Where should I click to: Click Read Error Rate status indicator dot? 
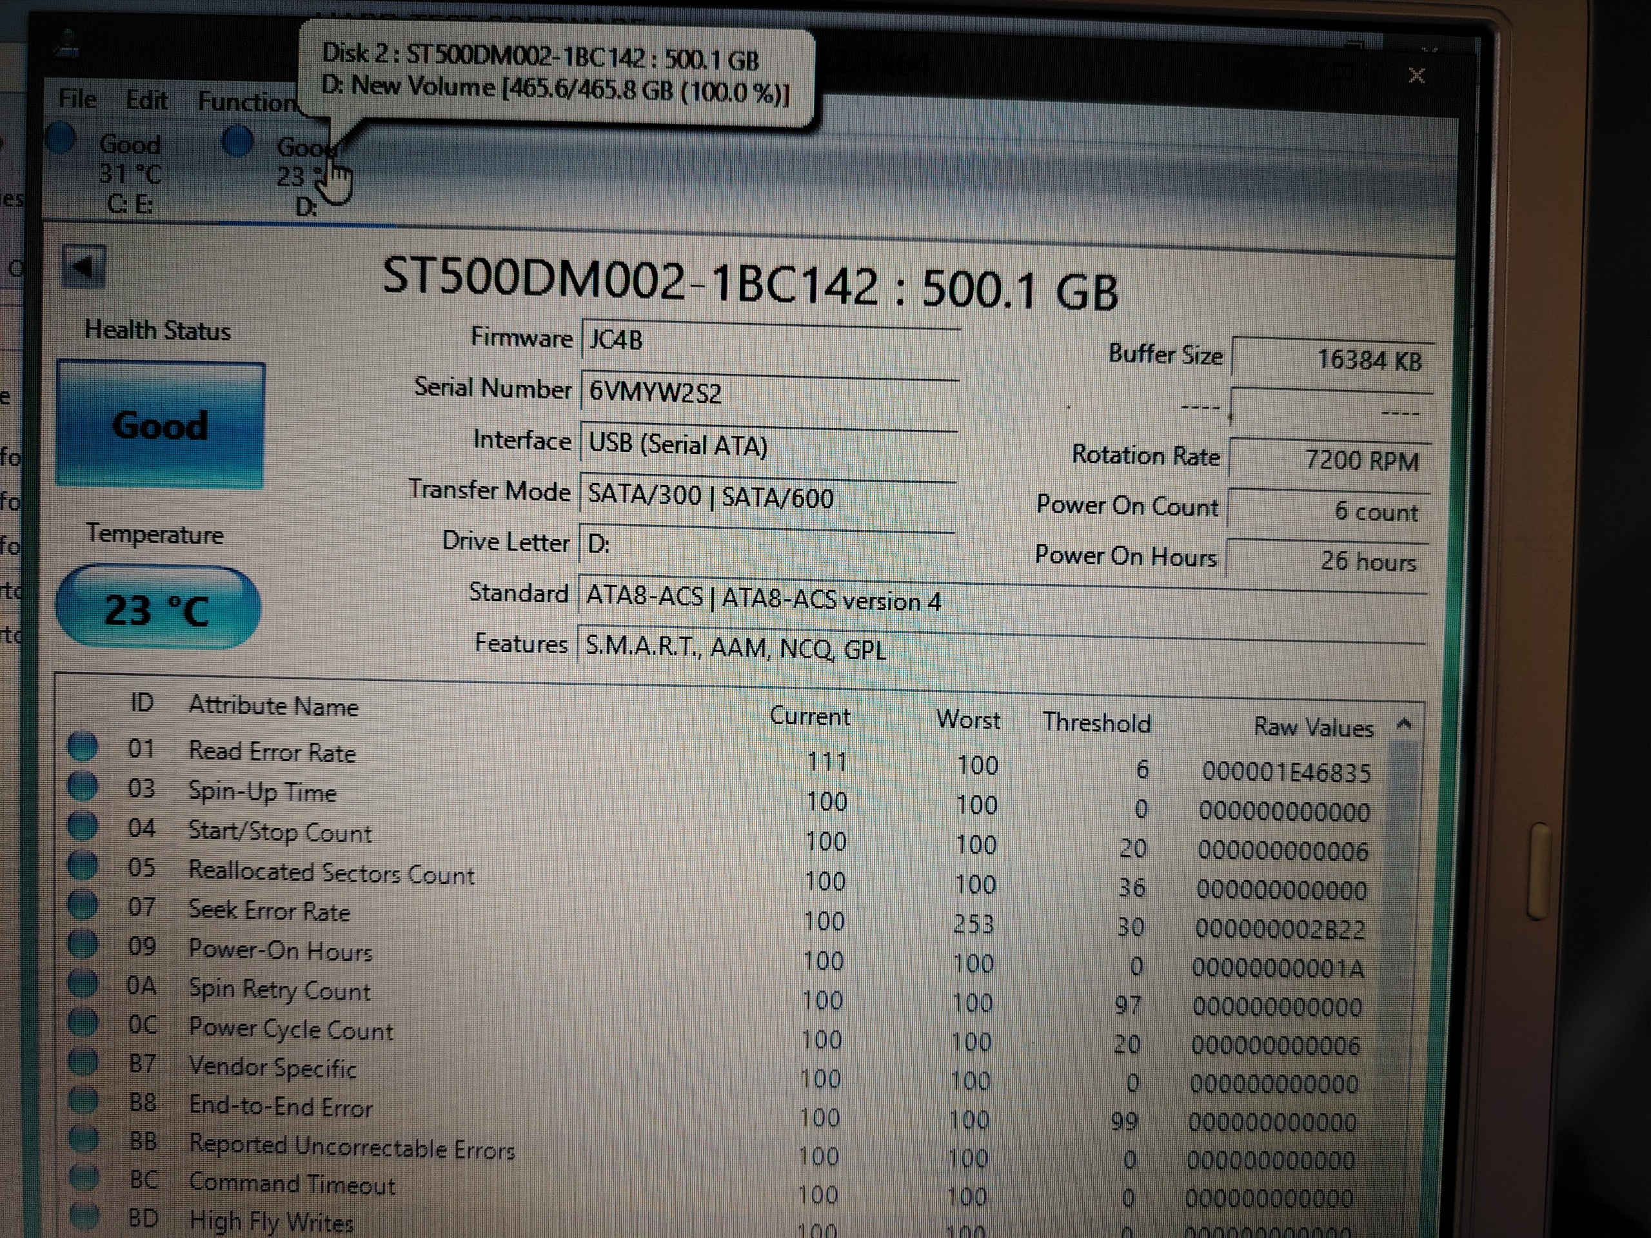pos(82,746)
